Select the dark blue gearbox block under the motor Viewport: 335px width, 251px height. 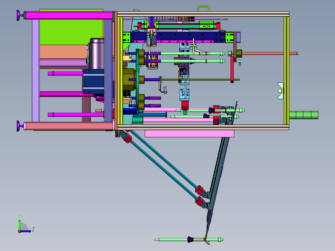tap(94, 81)
